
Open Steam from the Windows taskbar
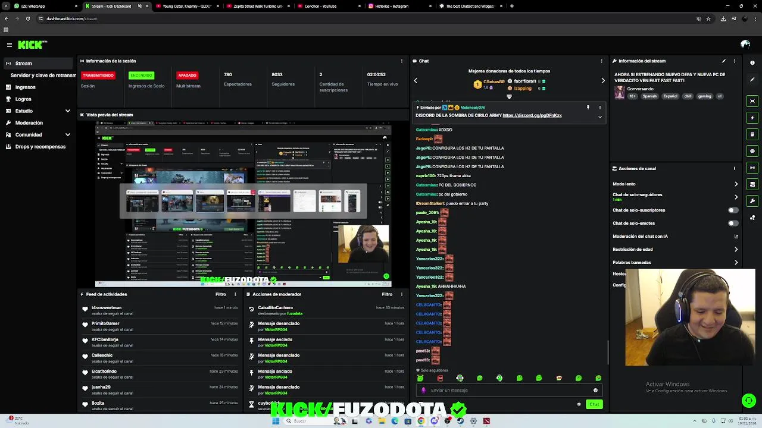[x=460, y=421]
